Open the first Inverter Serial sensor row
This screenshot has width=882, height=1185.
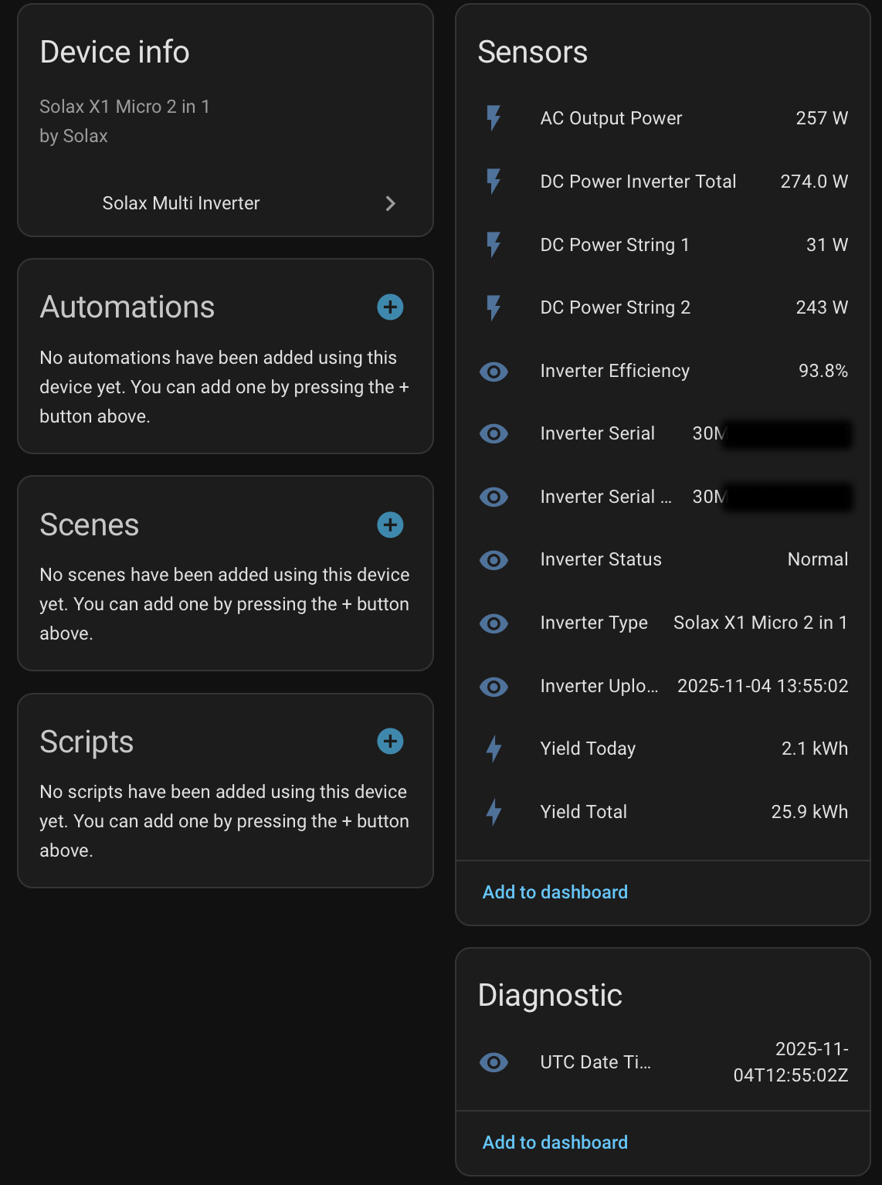[x=598, y=433]
